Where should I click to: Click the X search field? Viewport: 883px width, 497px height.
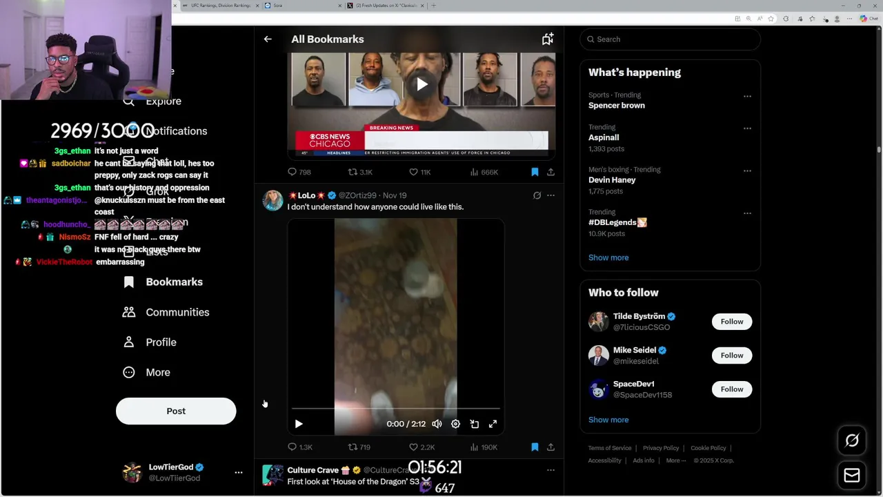(x=670, y=39)
